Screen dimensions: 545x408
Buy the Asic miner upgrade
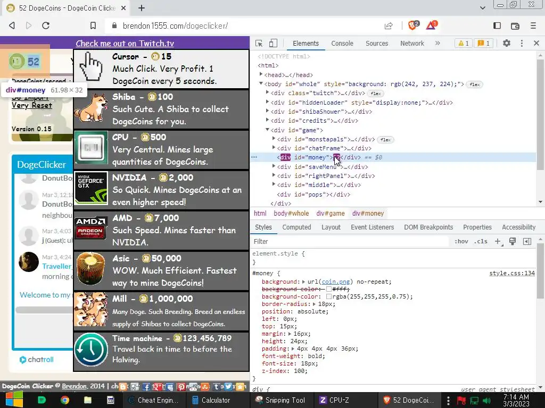pyautogui.click(x=161, y=270)
